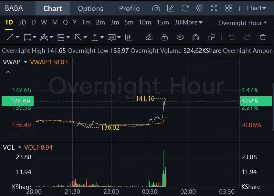Viewport: 274px width, 196px height.
Task: Refresh the chart with the reload icon
Action: click(x=185, y=8)
